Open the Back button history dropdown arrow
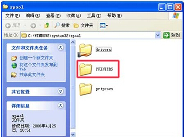Screen dimensions: 185x138 click(25, 25)
